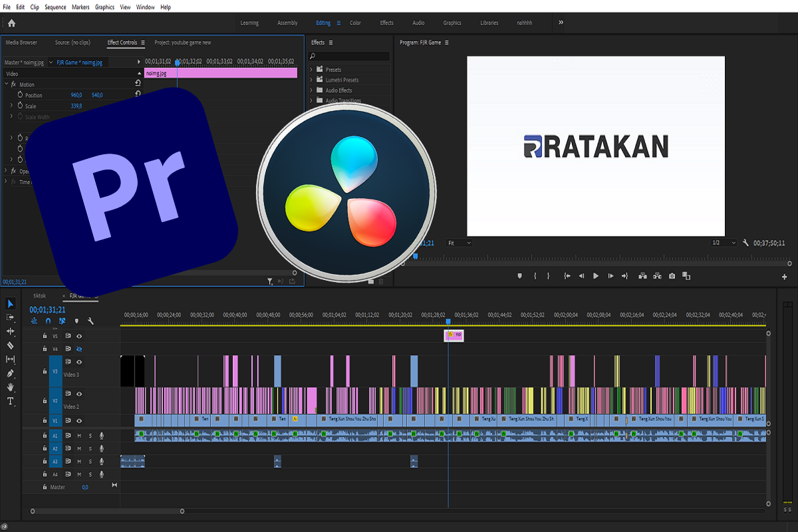Image resolution: width=798 pixels, height=532 pixels.
Task: Select the Razor tool
Action: [11, 345]
